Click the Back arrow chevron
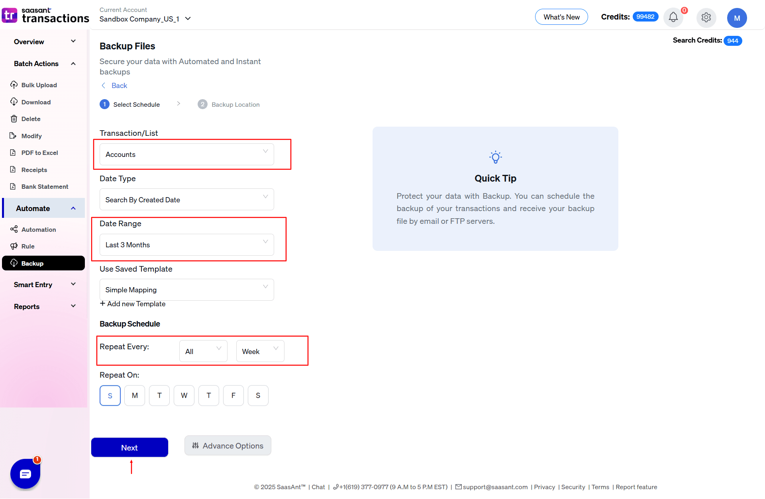 click(x=104, y=86)
